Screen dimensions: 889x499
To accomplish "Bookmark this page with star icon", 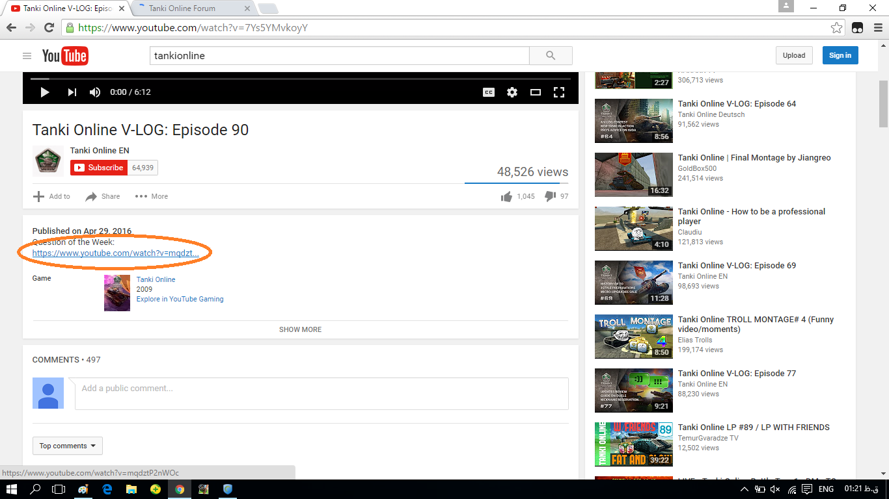I will 836,28.
